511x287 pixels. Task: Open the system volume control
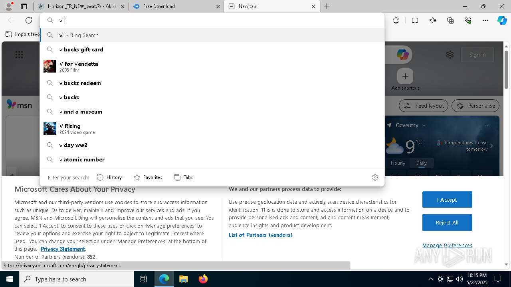pyautogui.click(x=460, y=279)
